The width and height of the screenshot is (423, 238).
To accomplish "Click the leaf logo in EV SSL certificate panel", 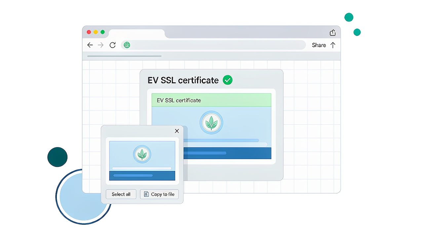I will point(211,123).
